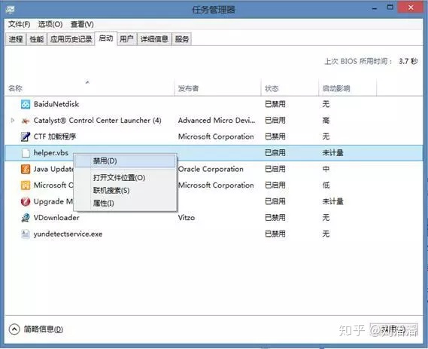The width and height of the screenshot is (428, 349).
Task: Switch to the 详细信息 tab
Action: [x=154, y=39]
